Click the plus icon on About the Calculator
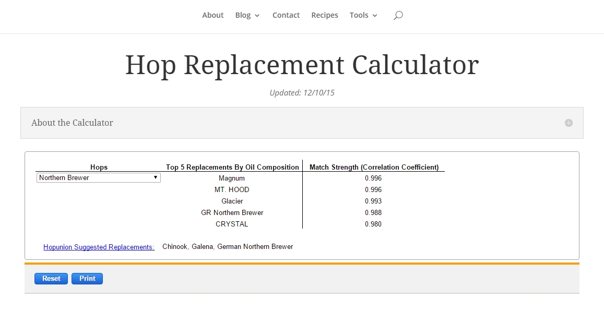This screenshot has height=310, width=604. coord(569,123)
